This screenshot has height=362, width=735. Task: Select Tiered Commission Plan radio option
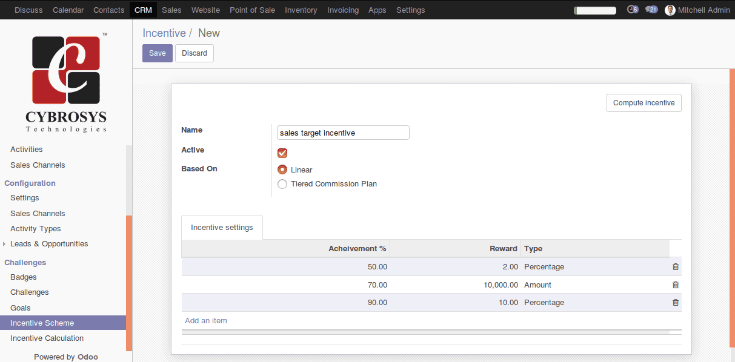[282, 184]
